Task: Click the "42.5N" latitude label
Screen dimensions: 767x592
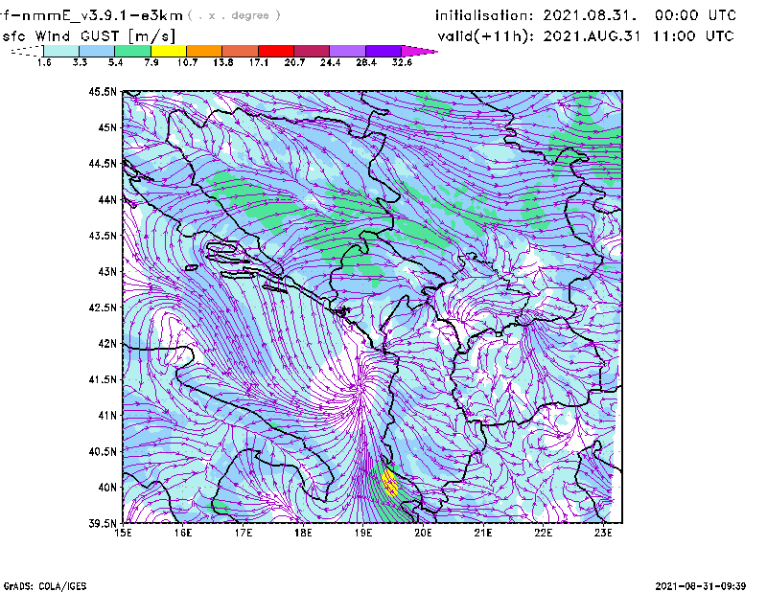Action: coord(103,307)
